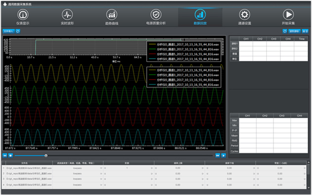Start acquisition with 开始采集 play icon
312x195 pixels.
point(288,17)
